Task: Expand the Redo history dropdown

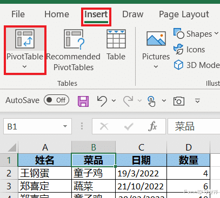Action: pyautogui.click(x=139, y=100)
